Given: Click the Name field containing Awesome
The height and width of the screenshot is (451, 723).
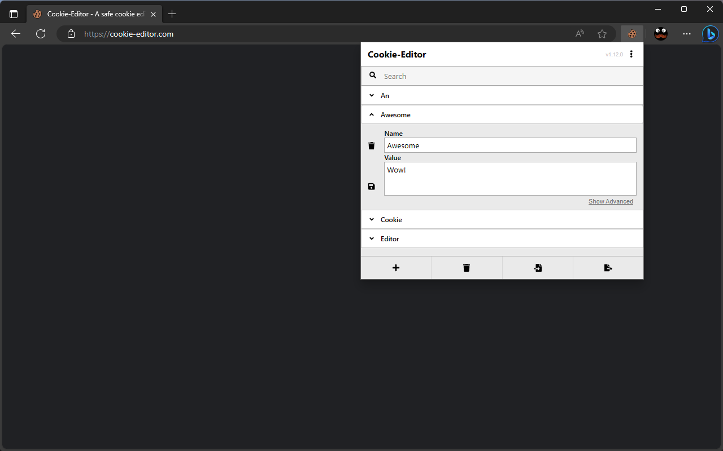Looking at the screenshot, I should coord(510,145).
